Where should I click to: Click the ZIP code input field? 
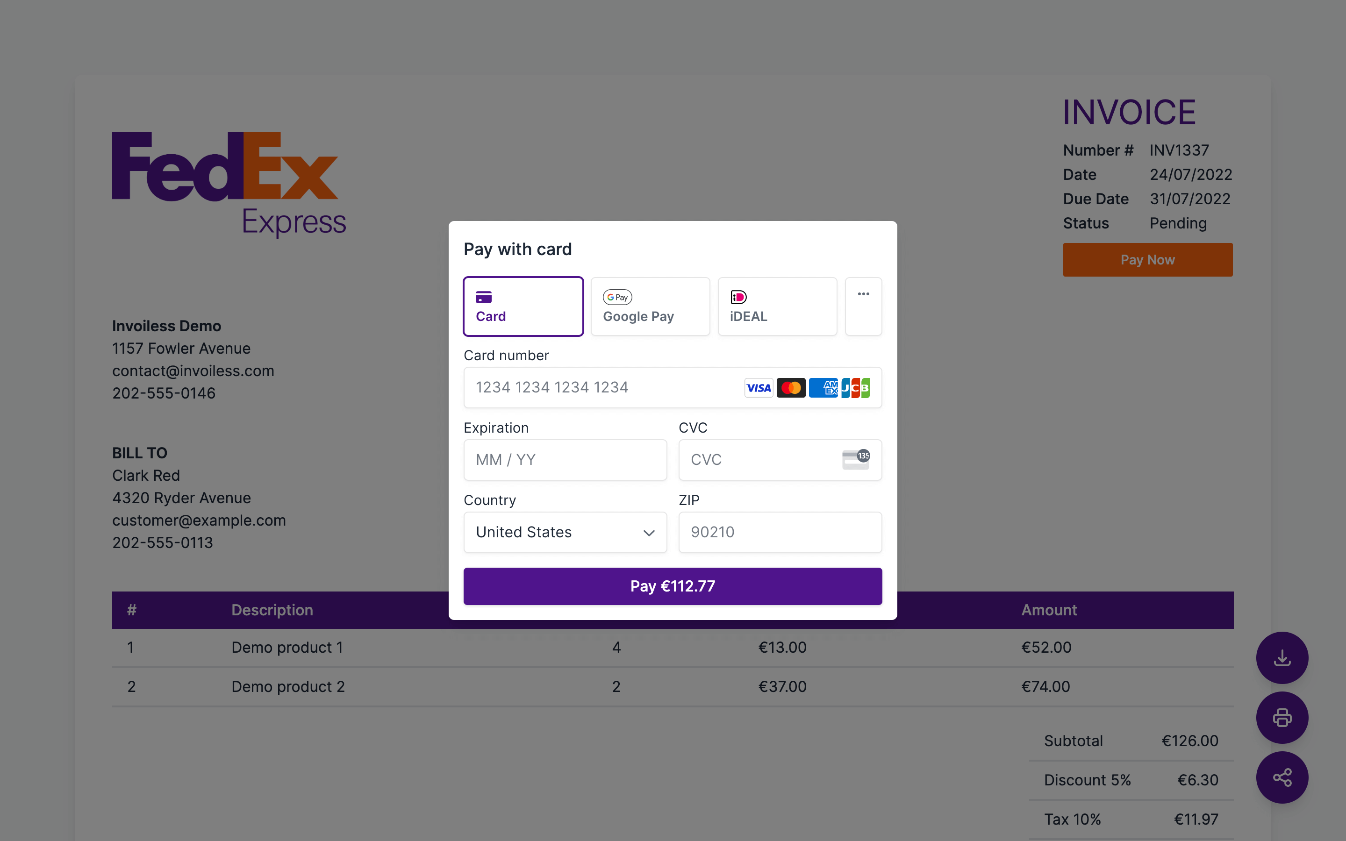click(780, 532)
